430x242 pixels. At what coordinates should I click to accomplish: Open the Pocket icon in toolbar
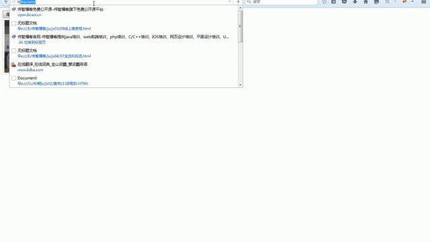(x=344, y=1)
